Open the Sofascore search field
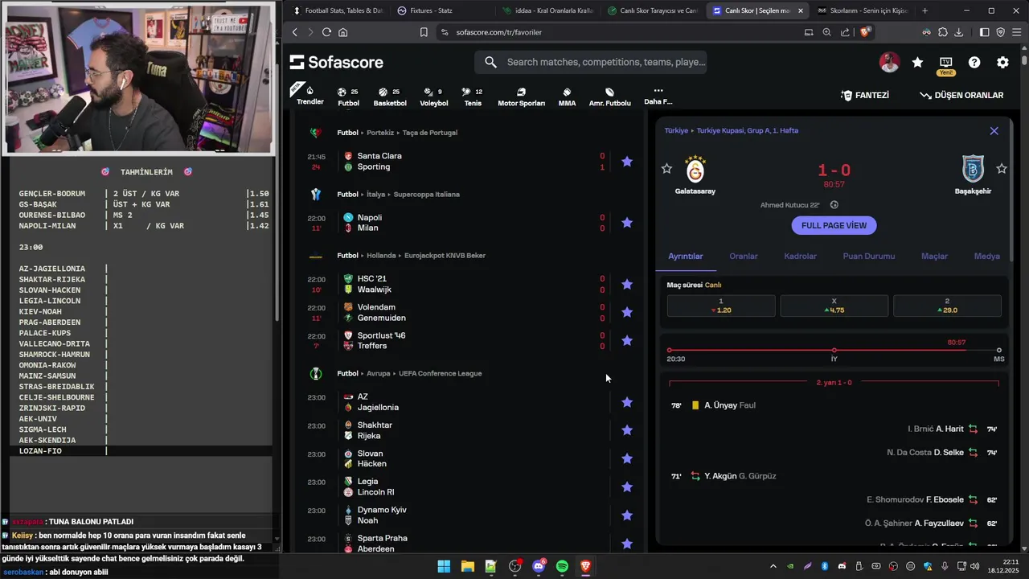1029x579 pixels. pos(591,62)
